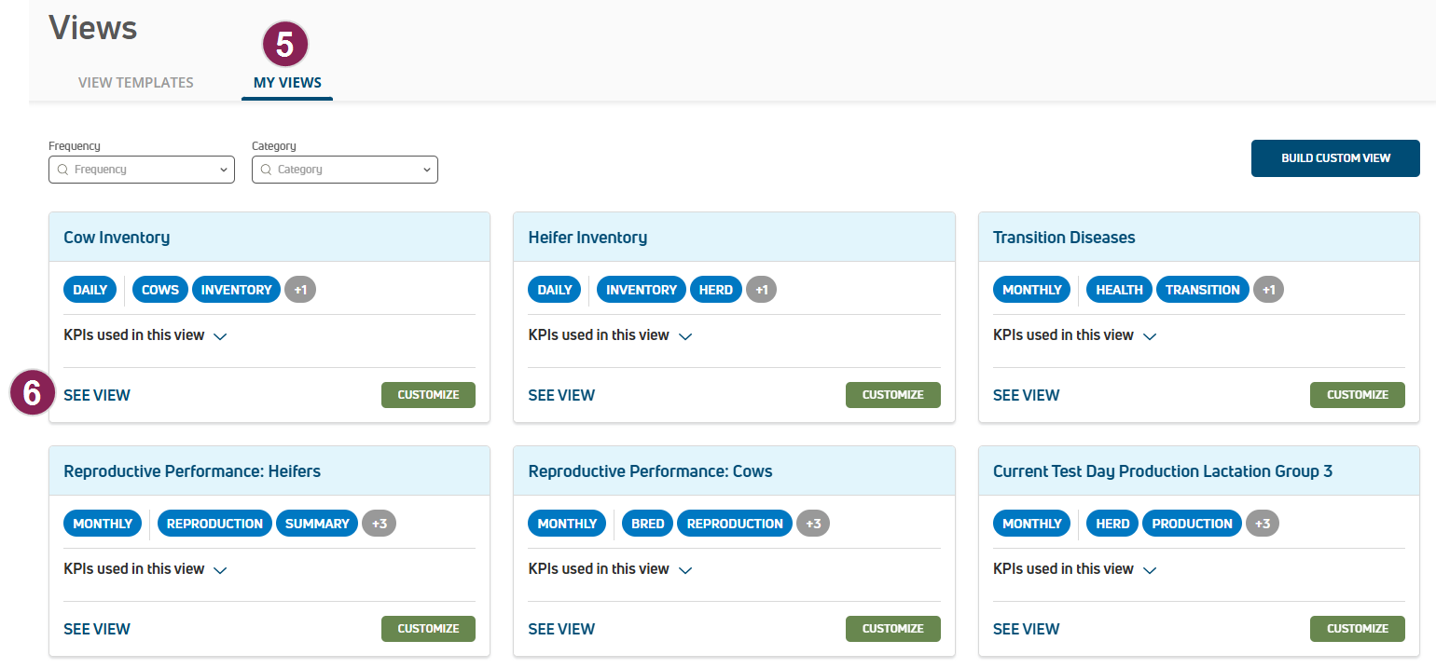Customize the Heifer Inventory view

(x=892, y=395)
